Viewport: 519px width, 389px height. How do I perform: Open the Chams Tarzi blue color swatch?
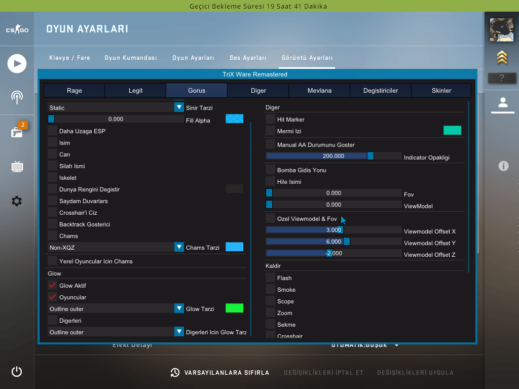point(234,247)
